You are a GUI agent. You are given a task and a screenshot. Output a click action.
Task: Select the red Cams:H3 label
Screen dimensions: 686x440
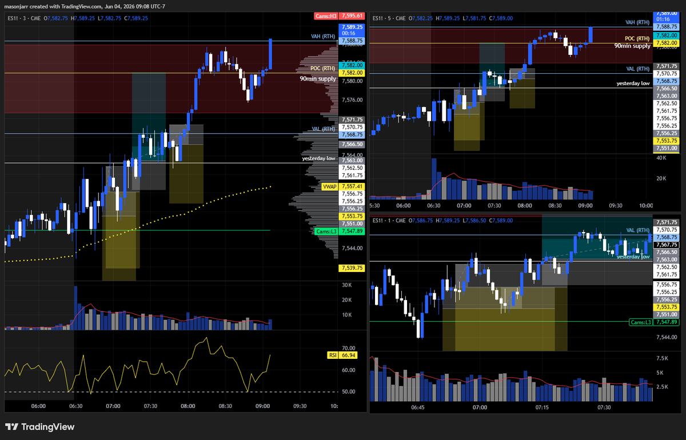point(326,16)
